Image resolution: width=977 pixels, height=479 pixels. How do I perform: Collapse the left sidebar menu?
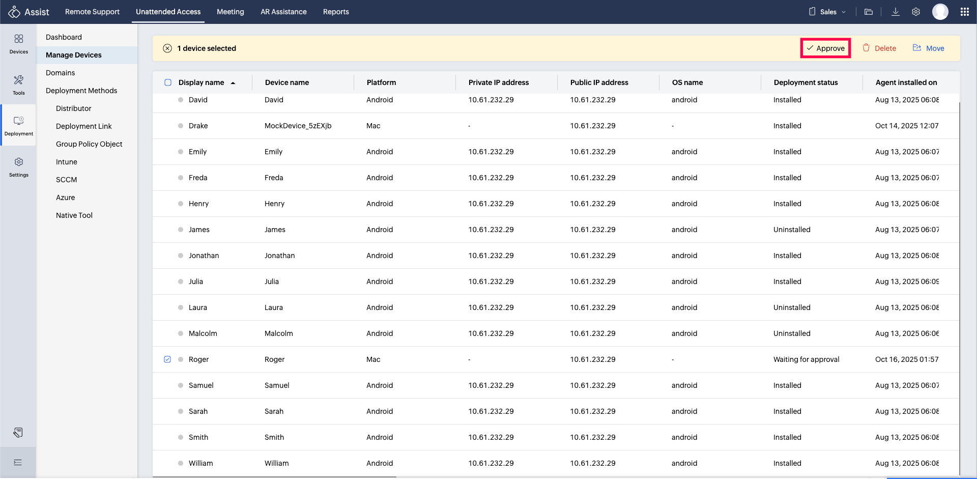click(18, 462)
